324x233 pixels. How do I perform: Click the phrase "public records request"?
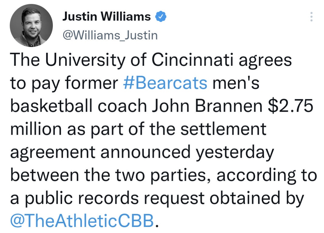pyautogui.click(x=115, y=198)
